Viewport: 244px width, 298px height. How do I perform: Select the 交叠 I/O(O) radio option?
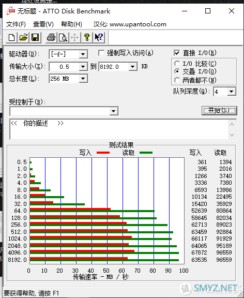pos(177,71)
